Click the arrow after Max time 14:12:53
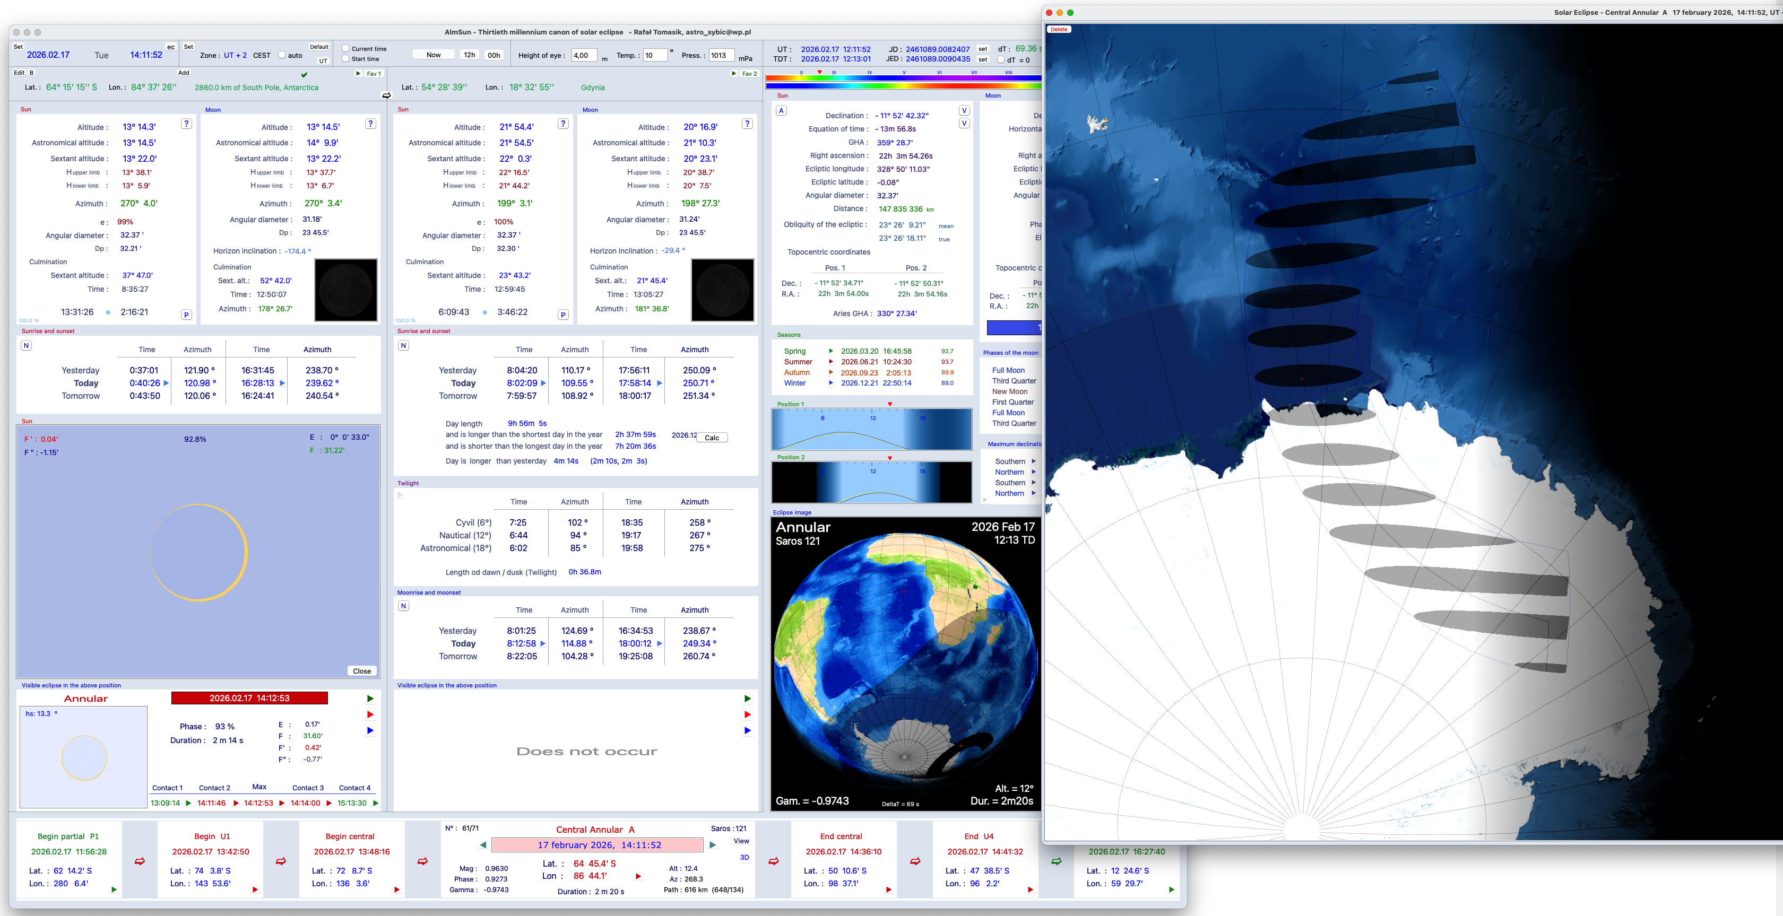 [282, 803]
